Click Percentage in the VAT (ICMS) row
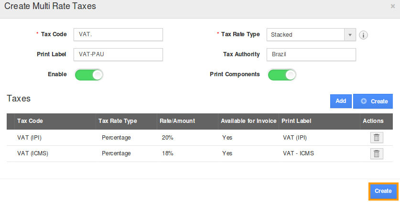The width and height of the screenshot is (400, 202). click(x=116, y=153)
